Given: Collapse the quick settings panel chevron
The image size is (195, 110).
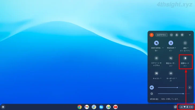Looking at the screenshot, I should tap(190, 35).
